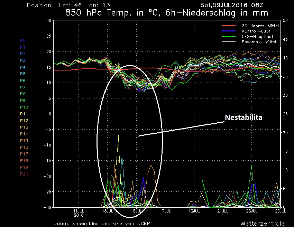Click the P20 ensemble member label

coord(24,174)
